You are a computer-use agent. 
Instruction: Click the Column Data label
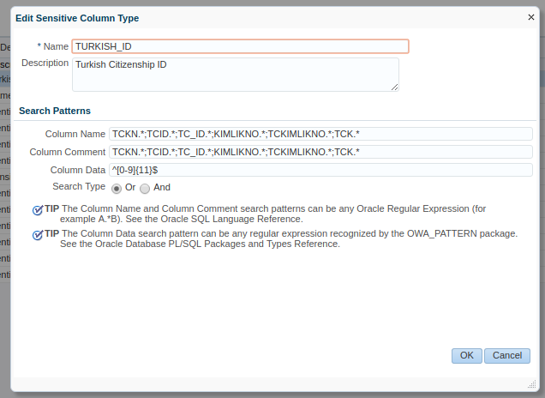(77, 170)
